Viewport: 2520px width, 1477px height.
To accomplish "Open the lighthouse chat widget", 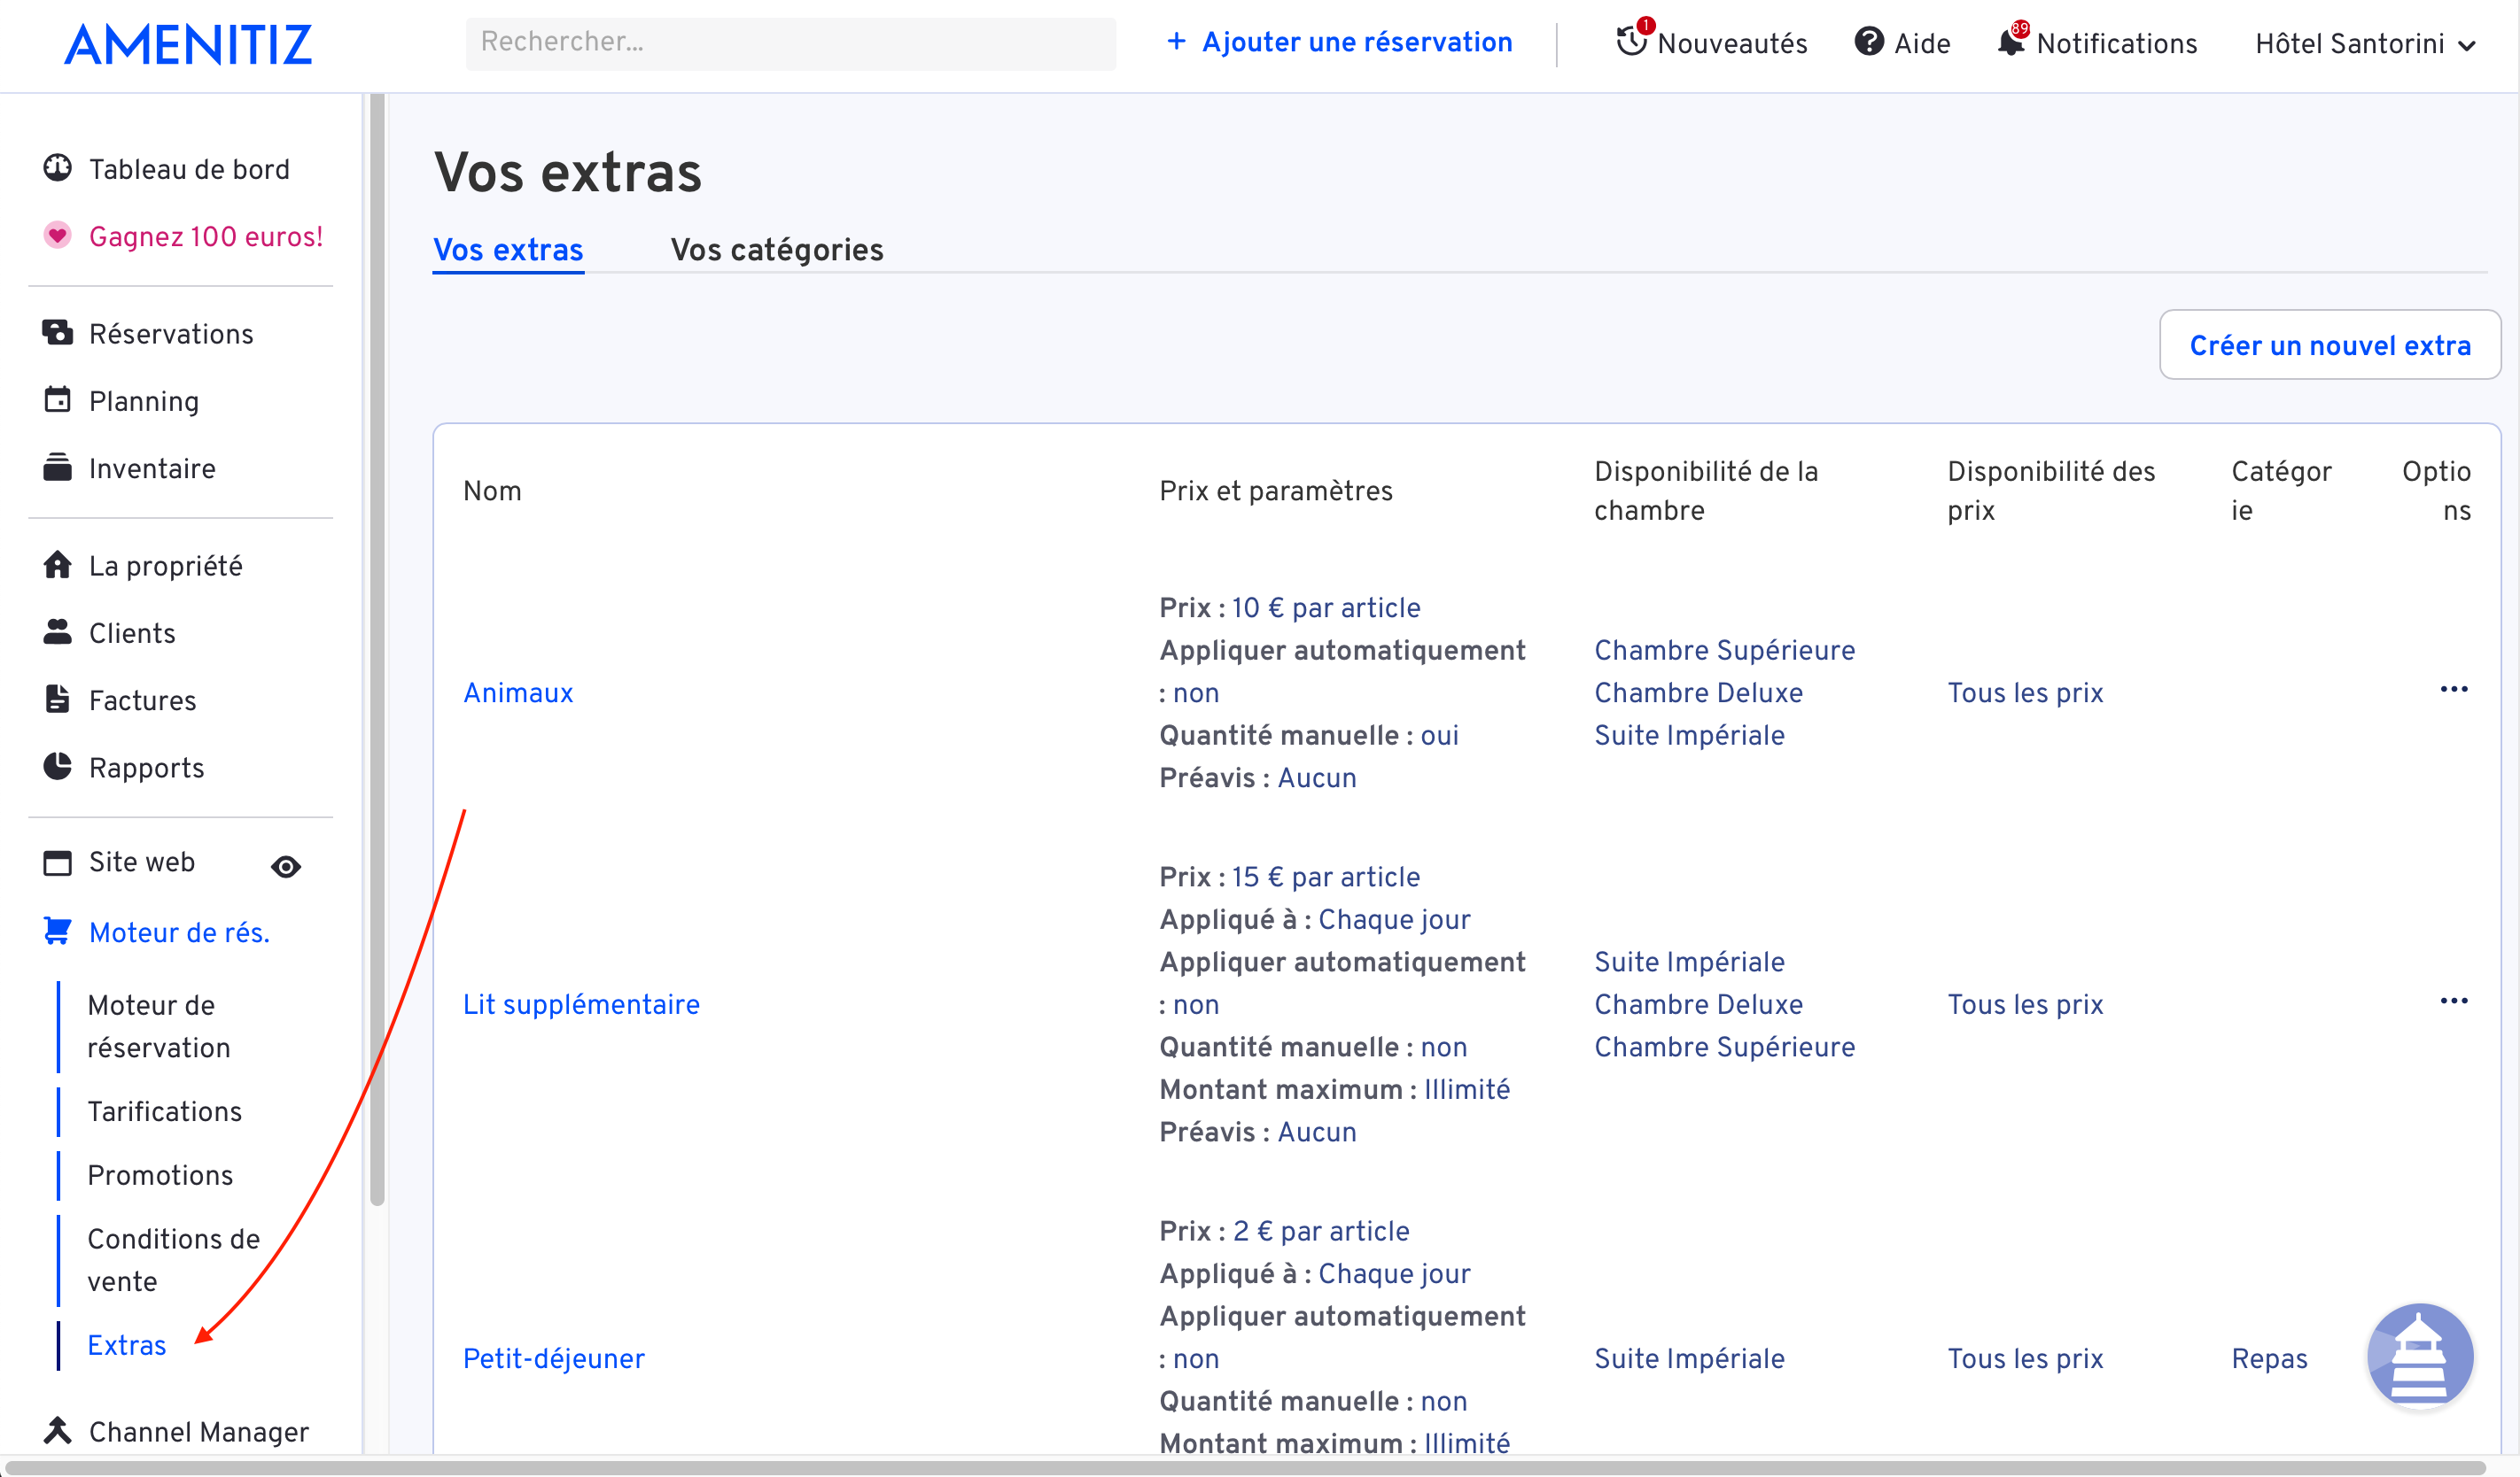I will 2418,1357.
